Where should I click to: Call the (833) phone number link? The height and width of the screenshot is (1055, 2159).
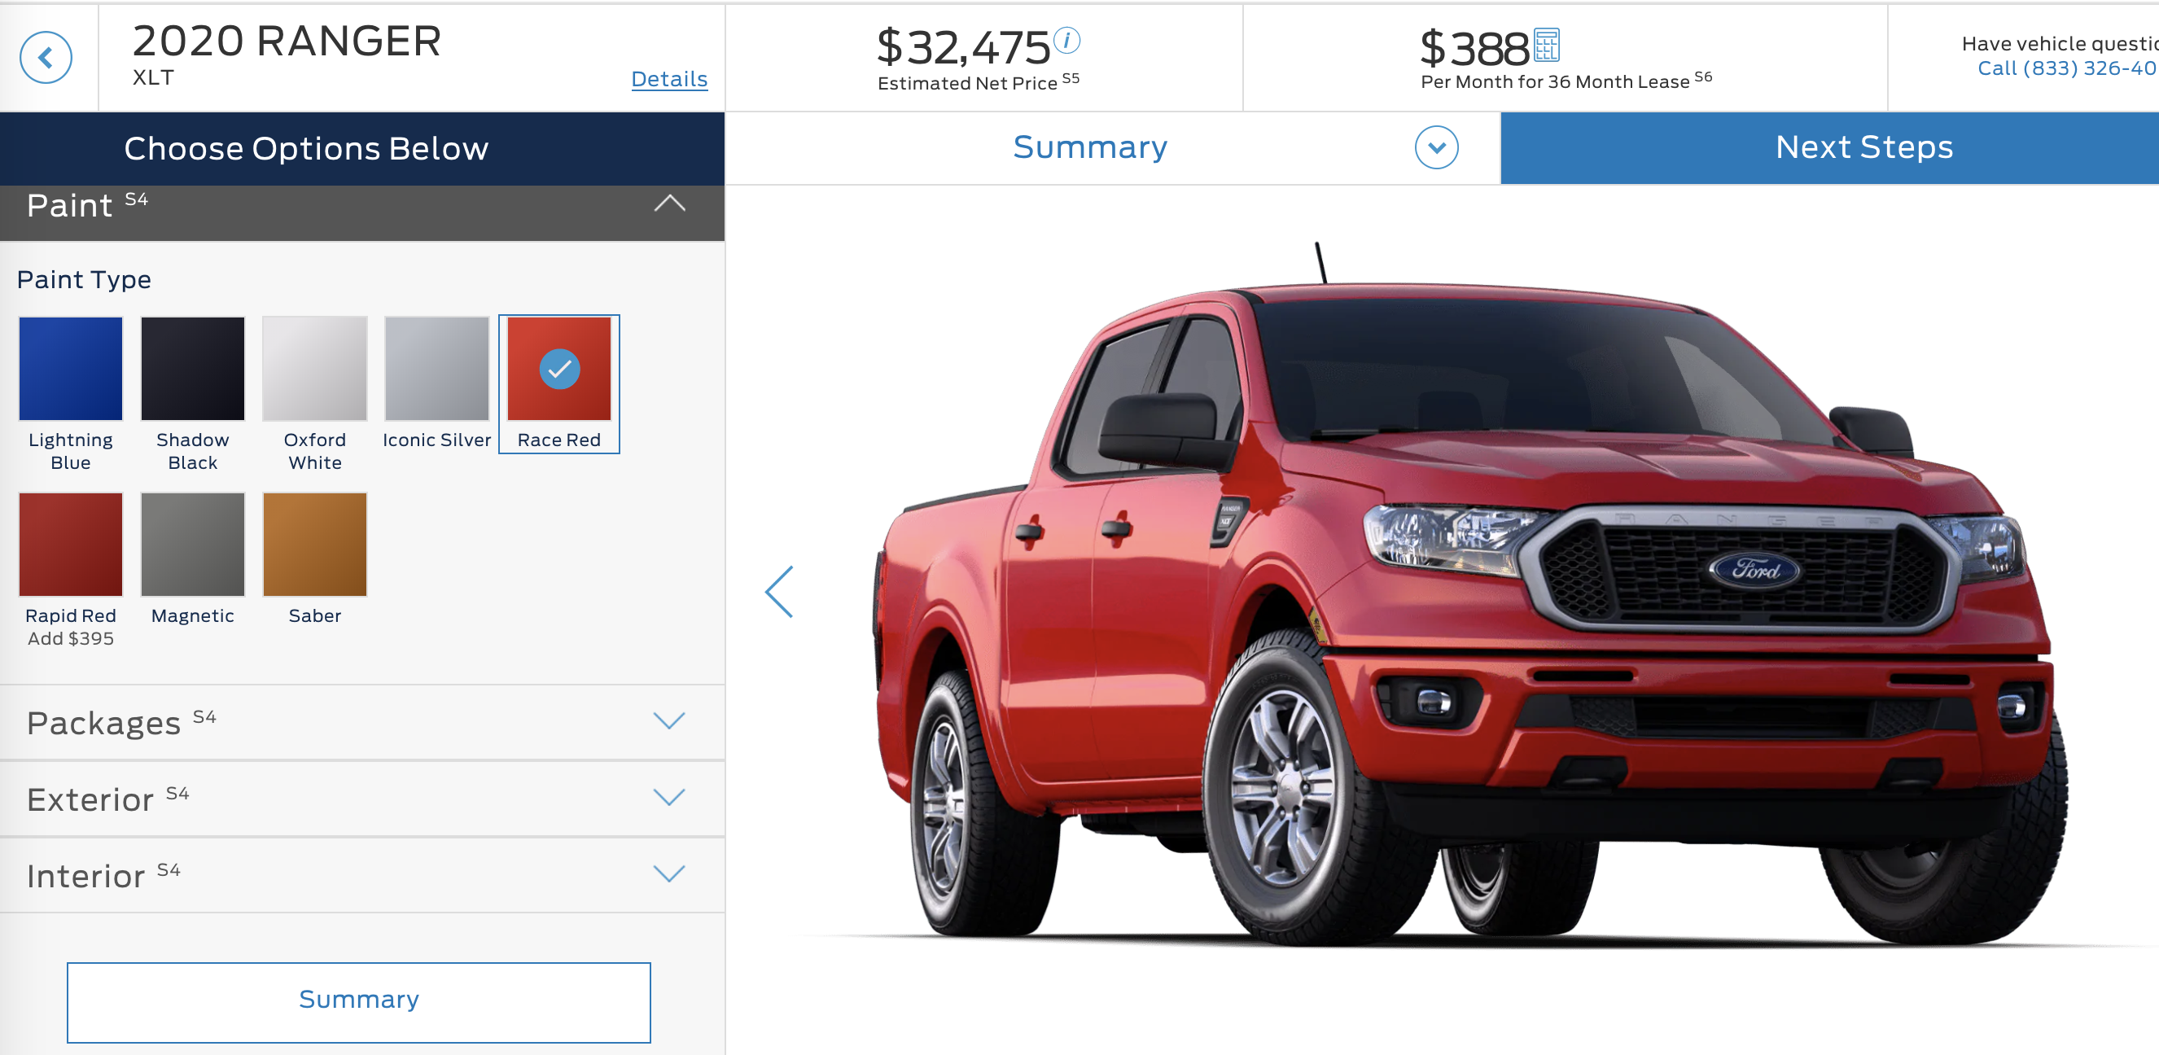[x=2067, y=68]
